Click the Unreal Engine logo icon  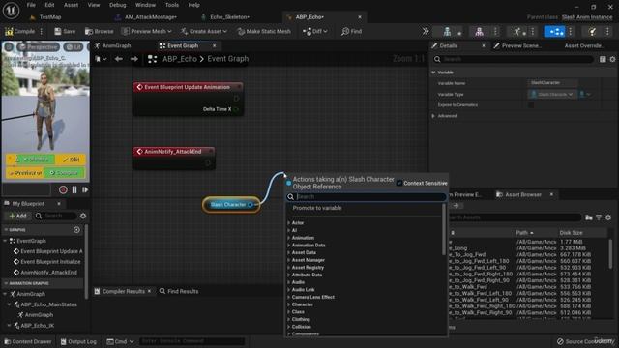point(11,10)
